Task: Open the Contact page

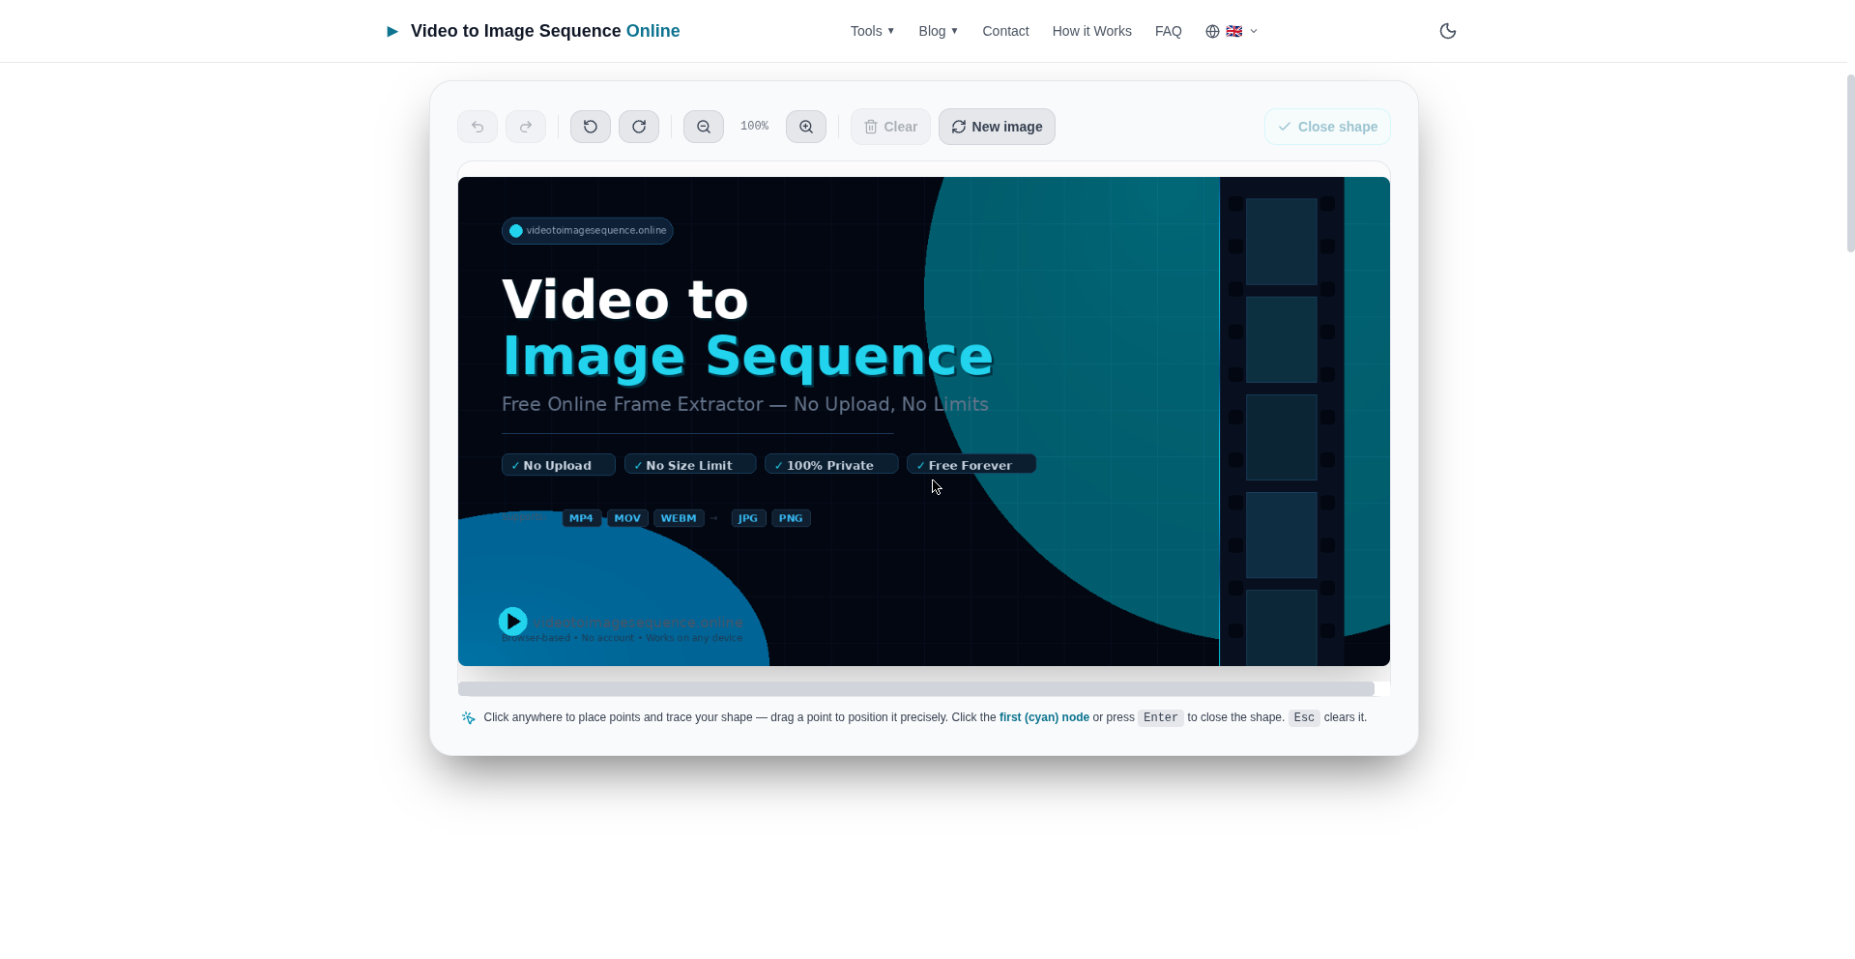Action: tap(1005, 31)
